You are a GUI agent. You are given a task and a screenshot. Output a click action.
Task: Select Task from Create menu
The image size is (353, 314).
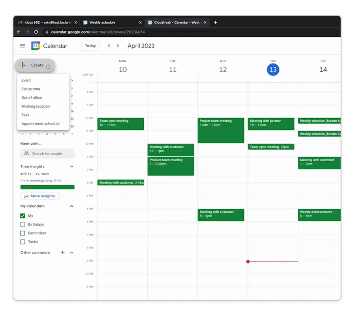pos(43,115)
